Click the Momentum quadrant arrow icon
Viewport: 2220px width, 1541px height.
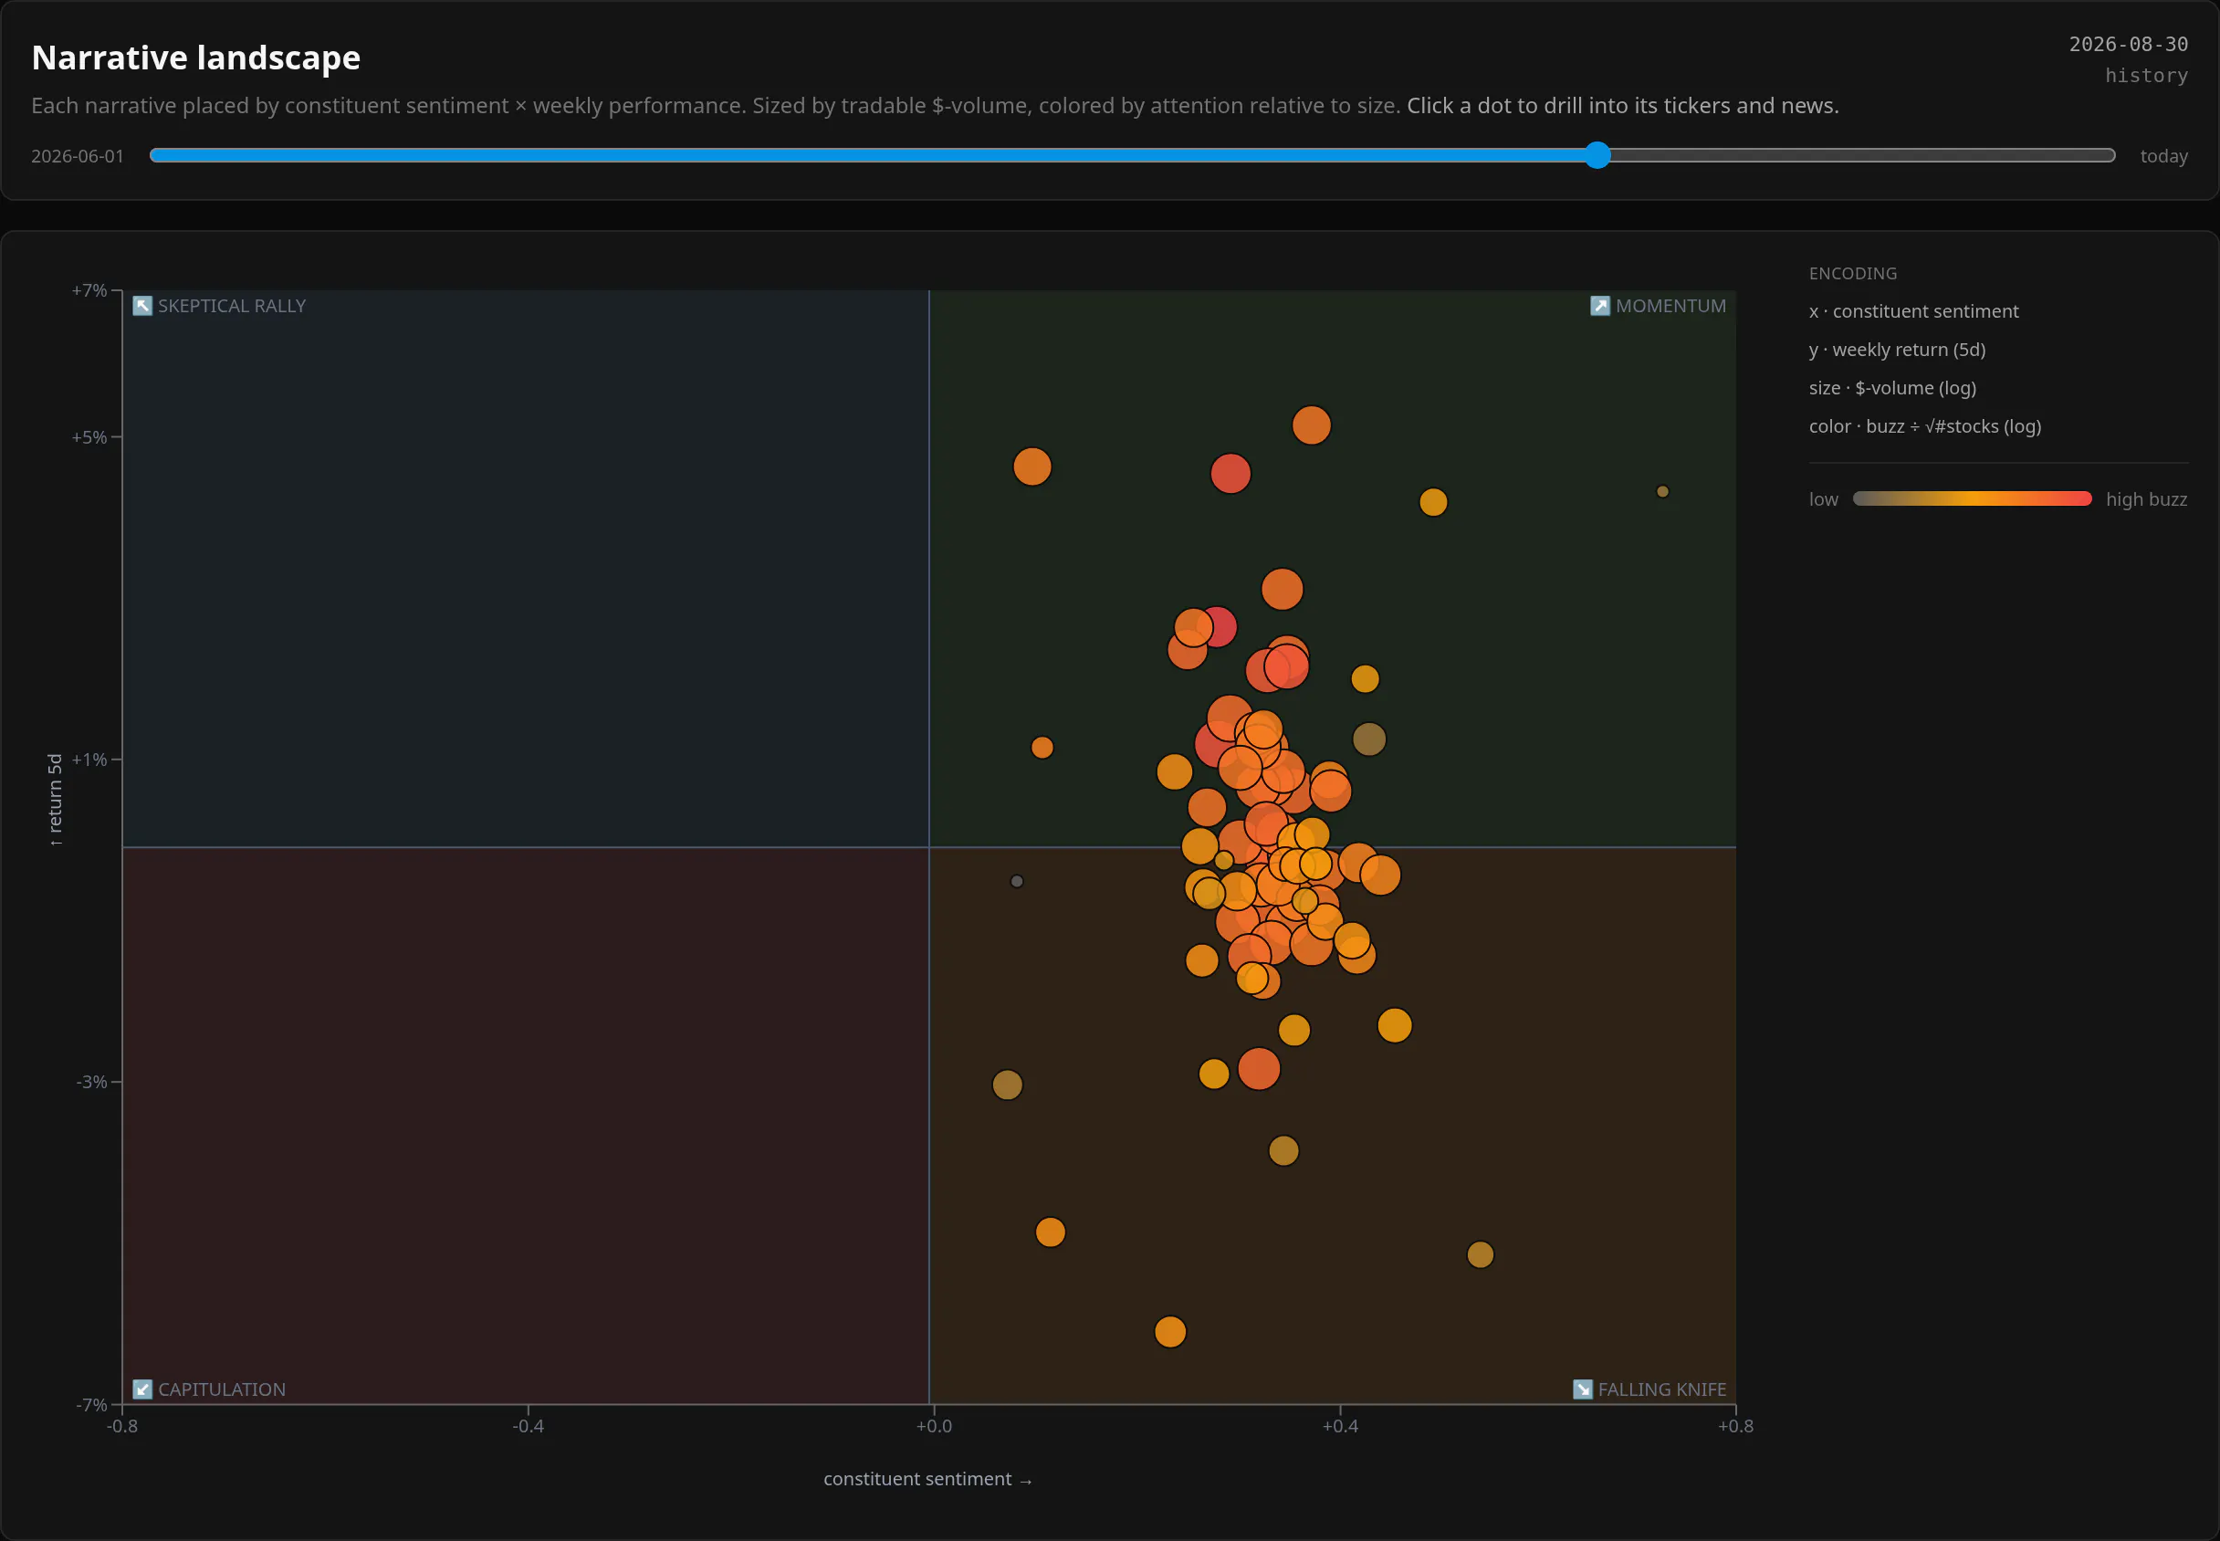(x=1599, y=306)
